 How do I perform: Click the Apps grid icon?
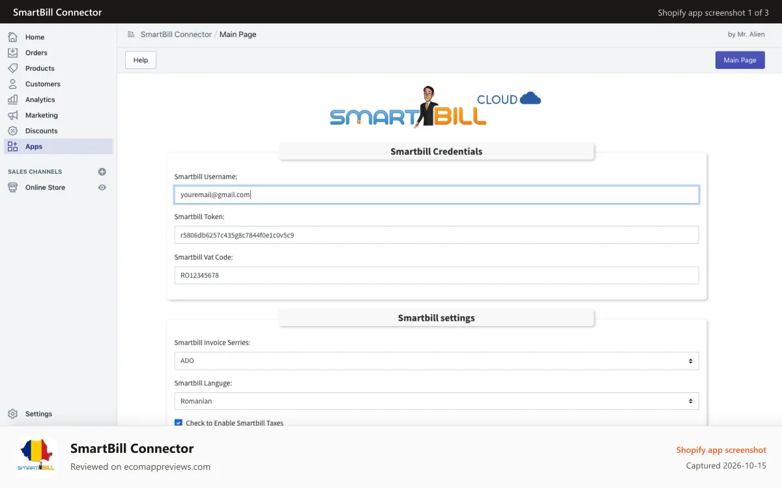(x=12, y=146)
